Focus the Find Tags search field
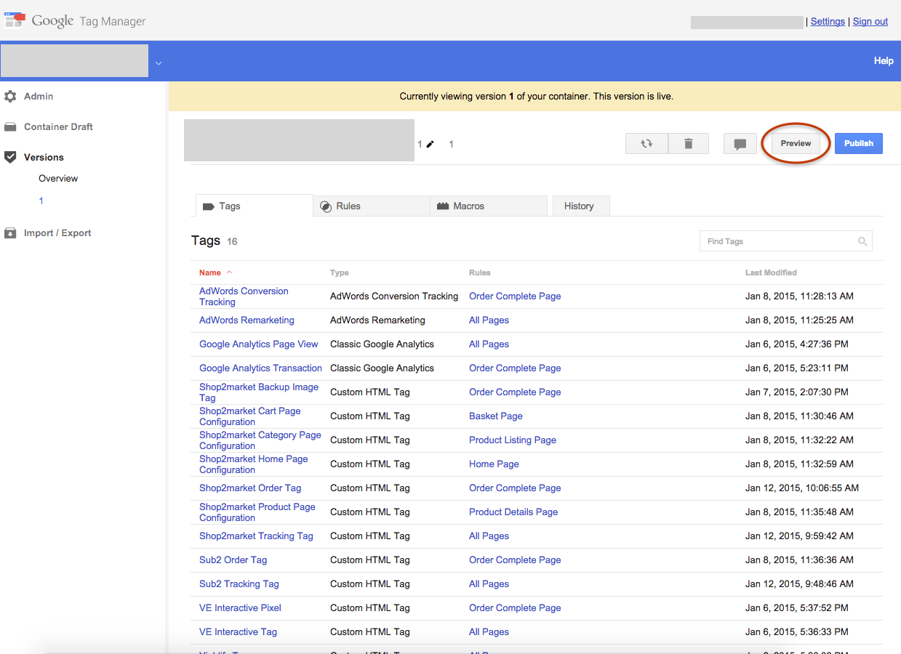Viewport: 901px width, 654px height. click(x=785, y=241)
